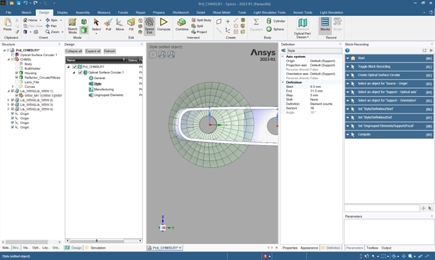
Task: Select the Move tool
Action: pos(119,24)
